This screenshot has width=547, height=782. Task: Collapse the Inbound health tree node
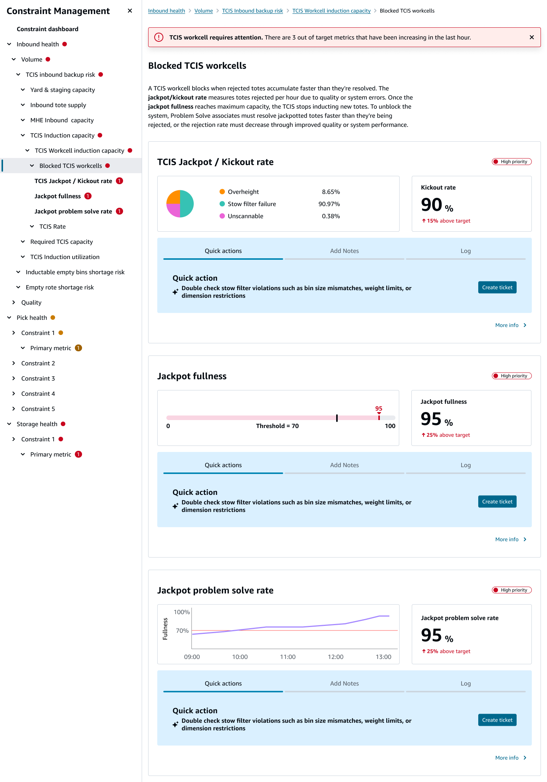pyautogui.click(x=9, y=44)
